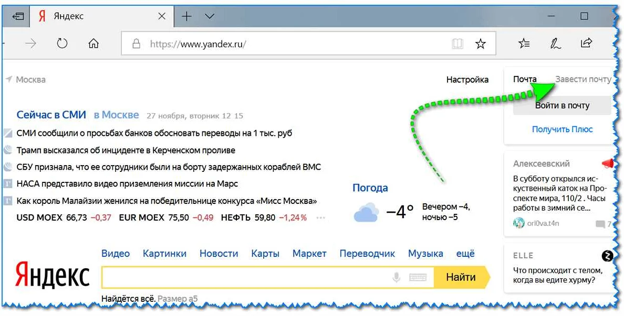Click the red Яндекс logo
The height and width of the screenshot is (316, 624).
point(53,276)
